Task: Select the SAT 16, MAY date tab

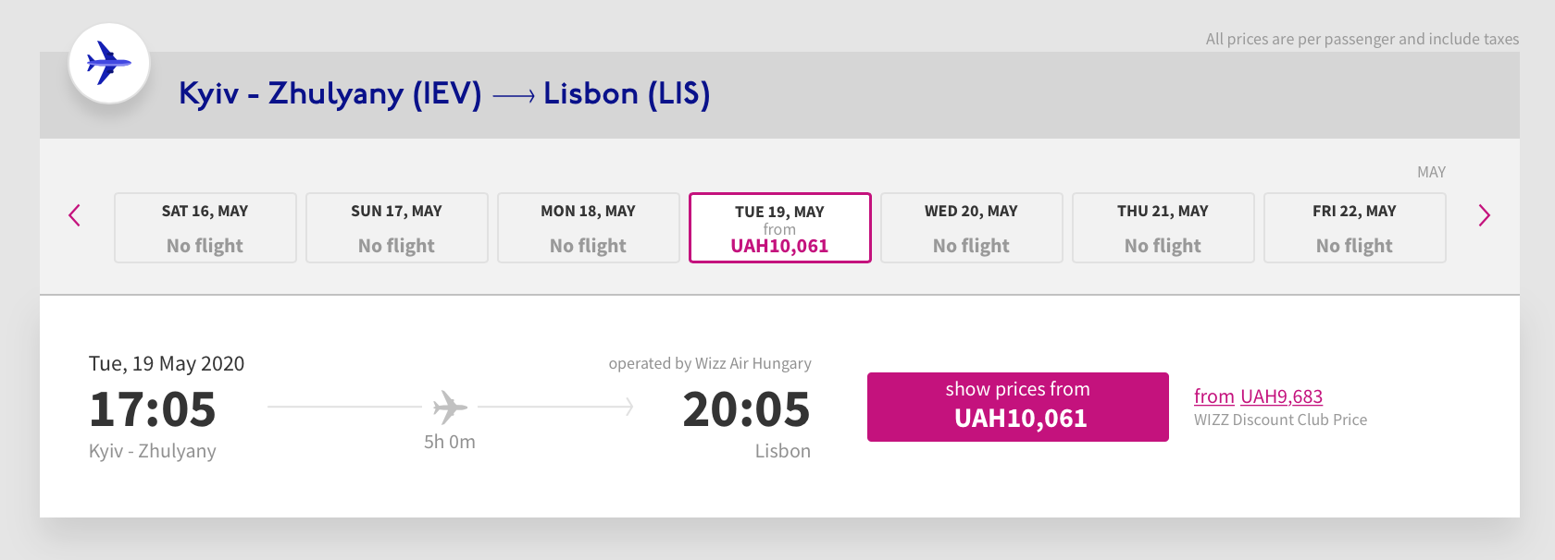Action: [205, 227]
